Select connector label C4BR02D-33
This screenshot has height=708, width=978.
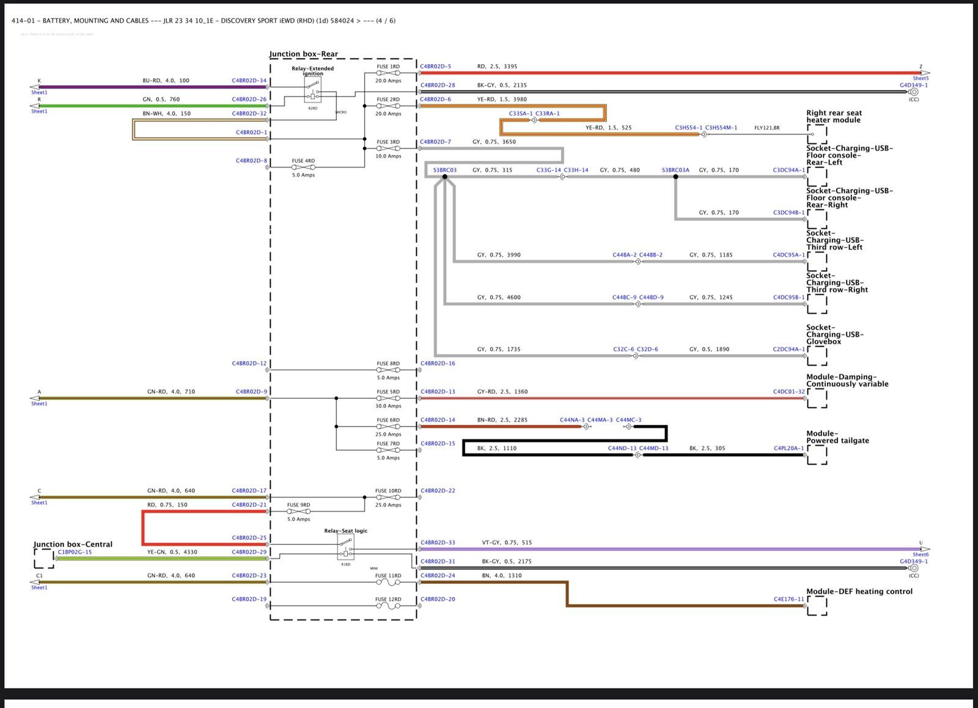pyautogui.click(x=438, y=543)
